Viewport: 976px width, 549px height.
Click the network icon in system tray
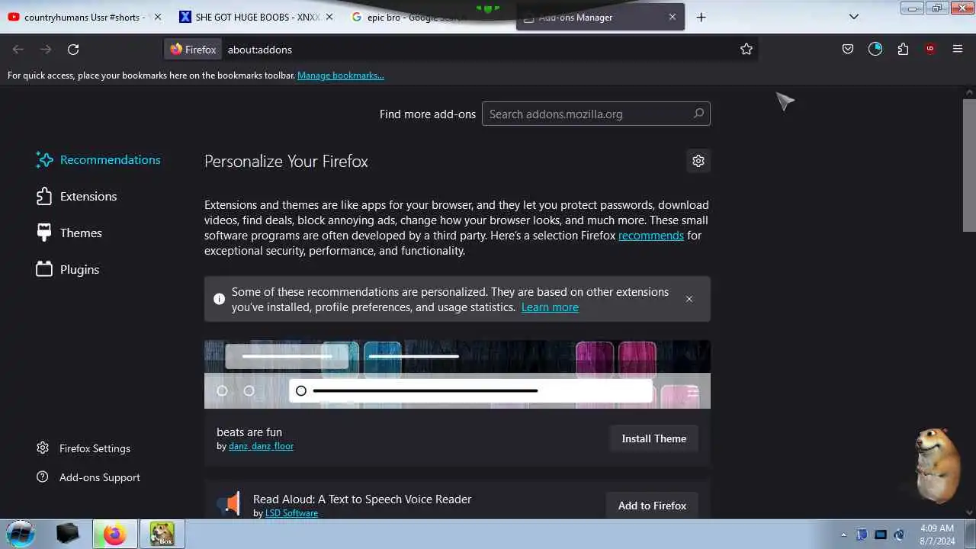(x=881, y=535)
